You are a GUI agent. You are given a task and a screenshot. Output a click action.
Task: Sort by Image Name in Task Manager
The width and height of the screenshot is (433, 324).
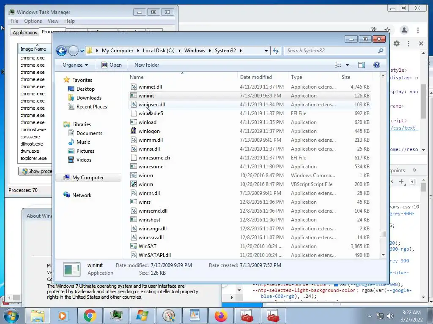tap(35, 49)
